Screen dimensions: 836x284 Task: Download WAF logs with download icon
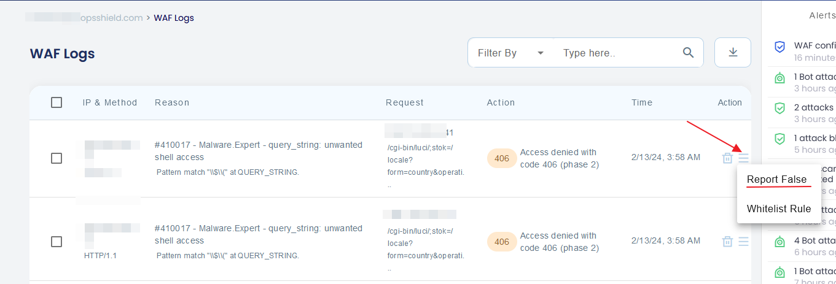(733, 53)
